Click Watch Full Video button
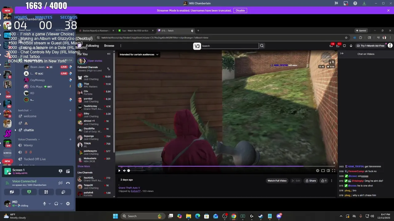The width and height of the screenshot is (394, 221). point(277,181)
